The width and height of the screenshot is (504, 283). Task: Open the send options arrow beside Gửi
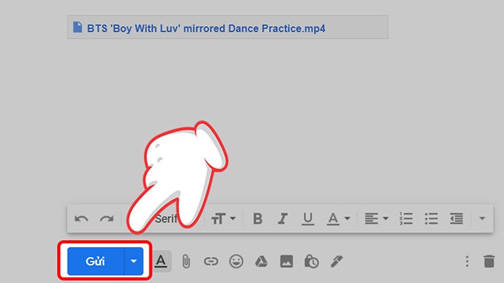tap(134, 260)
